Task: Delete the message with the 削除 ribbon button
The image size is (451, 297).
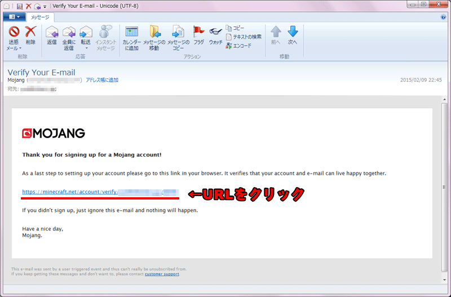Action: [x=30, y=36]
